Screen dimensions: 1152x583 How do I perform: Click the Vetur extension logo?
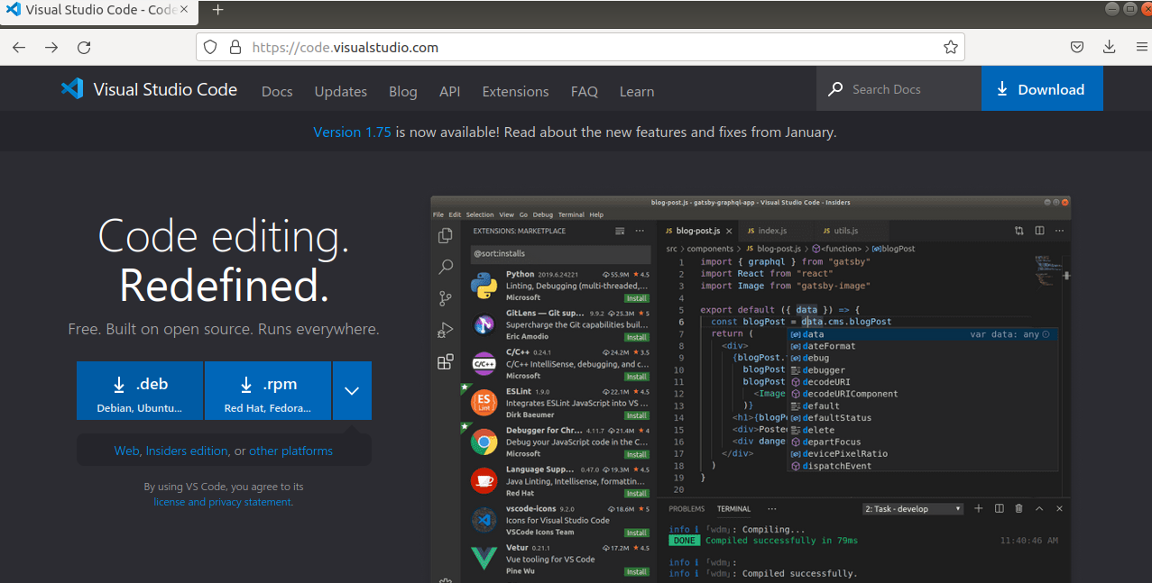484,559
